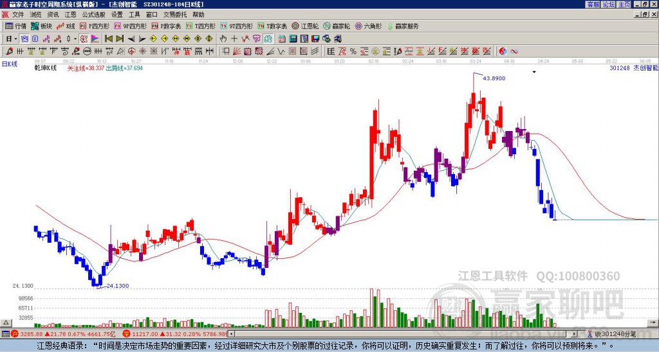Click the 论坛 link in title bar

(609, 4)
